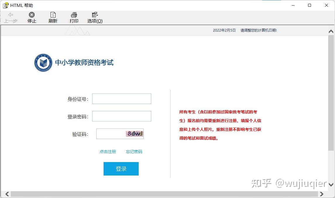Click the blue 登录 button
The image size is (335, 198).
click(x=121, y=169)
